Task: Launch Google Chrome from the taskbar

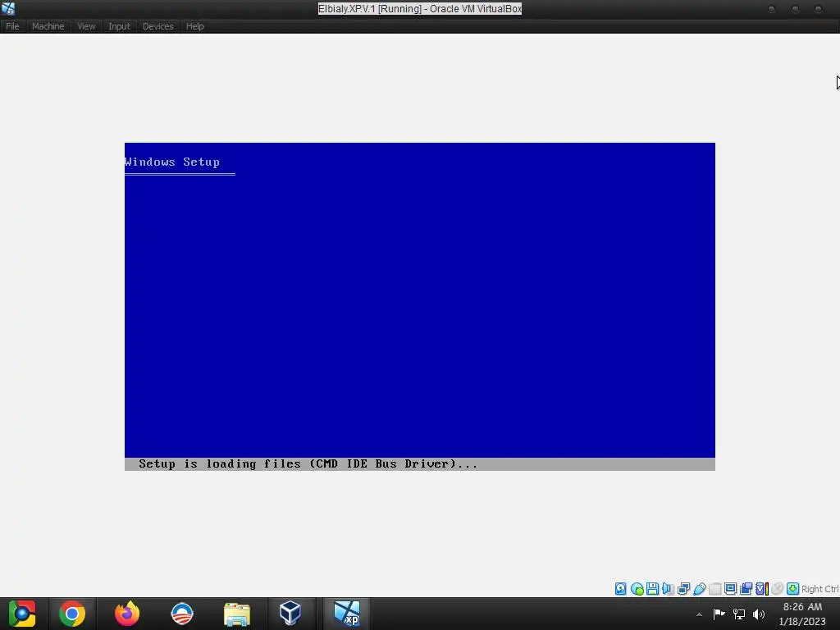Action: (x=72, y=614)
